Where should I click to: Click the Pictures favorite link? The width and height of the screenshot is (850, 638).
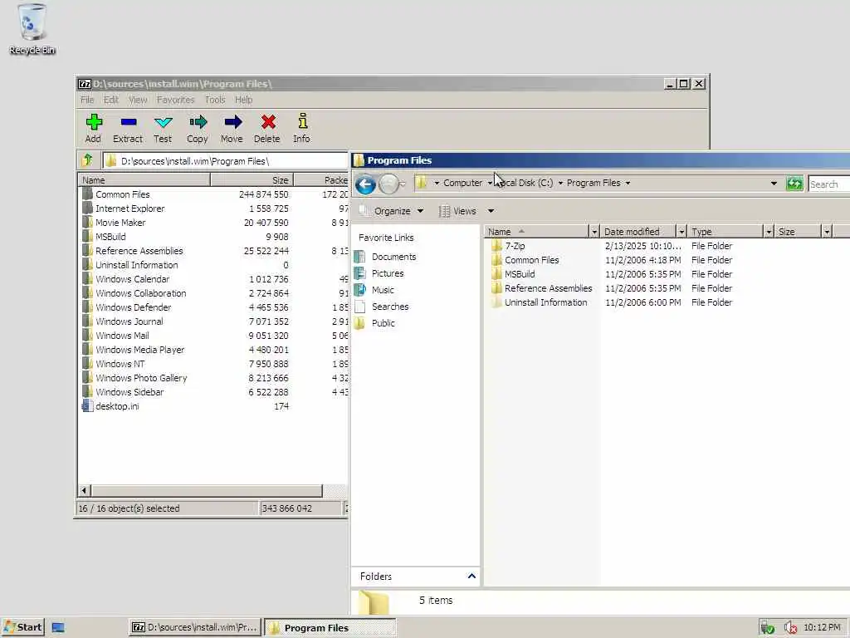(388, 273)
